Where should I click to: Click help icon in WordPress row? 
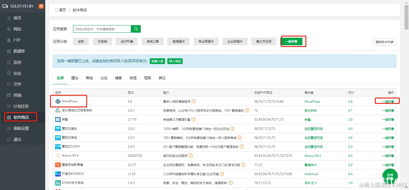[194, 101]
